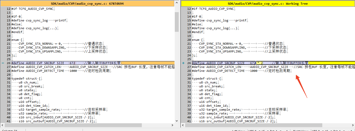Click the added '* 2' text in right pane
355x131 pixels.
pyautogui.click(x=260, y=63)
